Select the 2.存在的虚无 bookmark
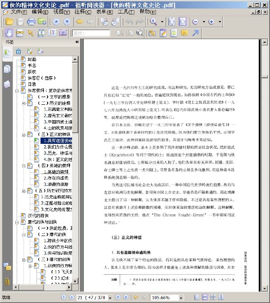 tap(56, 178)
